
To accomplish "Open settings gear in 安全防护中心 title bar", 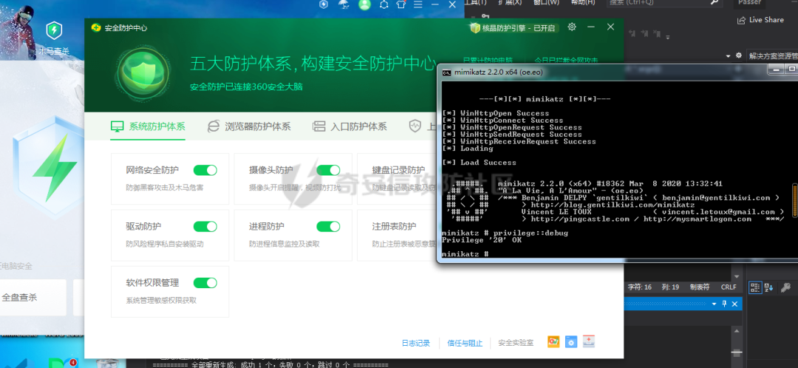I will point(572,27).
